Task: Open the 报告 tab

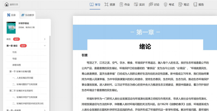Action: tap(201, 5)
